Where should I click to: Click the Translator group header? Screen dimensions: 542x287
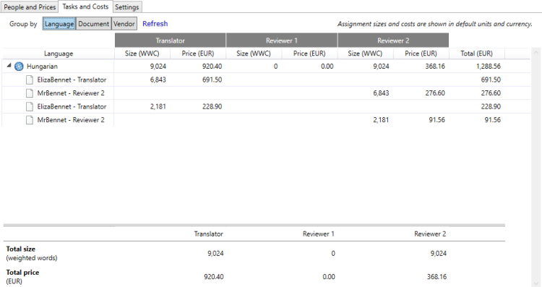(x=170, y=40)
